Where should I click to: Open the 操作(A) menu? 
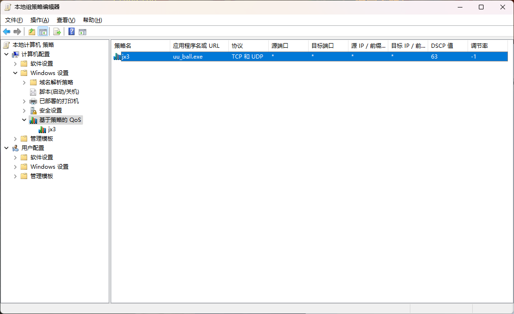39,20
